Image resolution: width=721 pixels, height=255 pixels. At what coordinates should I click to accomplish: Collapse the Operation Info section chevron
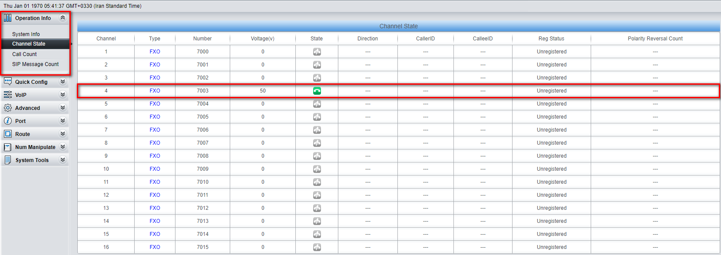tap(63, 18)
